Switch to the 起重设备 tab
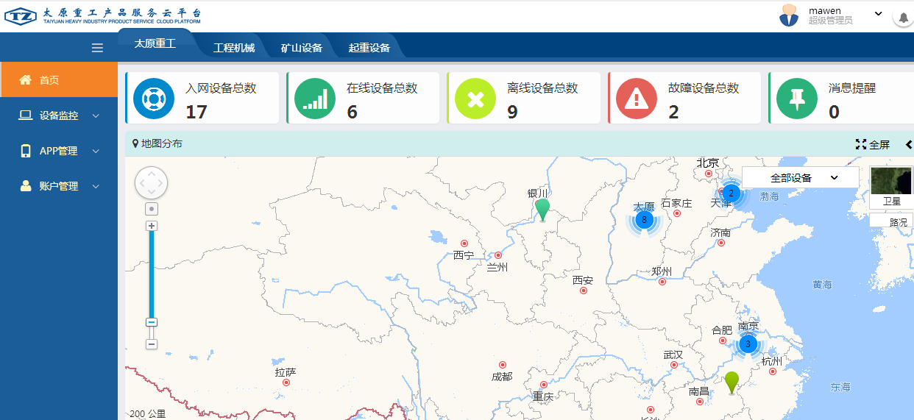 point(369,48)
